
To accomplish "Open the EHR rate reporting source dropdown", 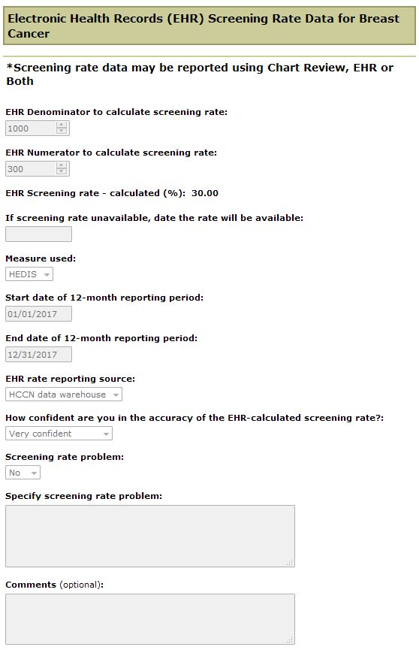I will tap(64, 395).
